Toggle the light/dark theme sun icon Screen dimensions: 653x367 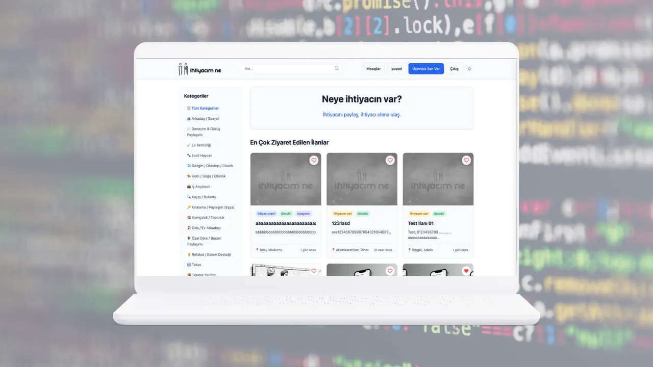(469, 69)
